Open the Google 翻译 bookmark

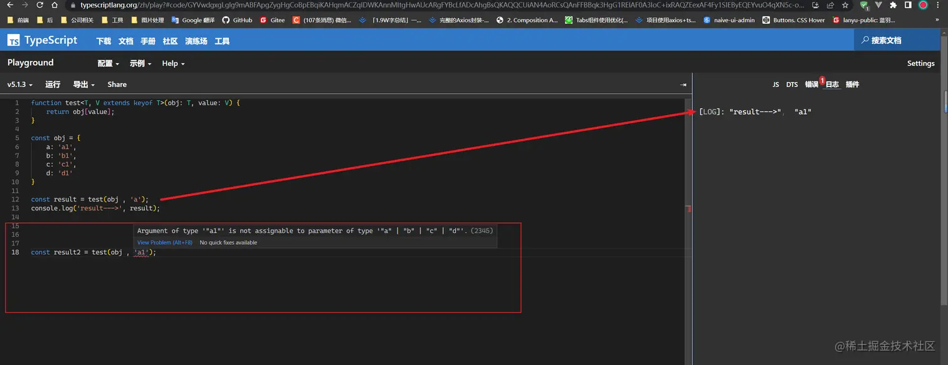click(194, 20)
